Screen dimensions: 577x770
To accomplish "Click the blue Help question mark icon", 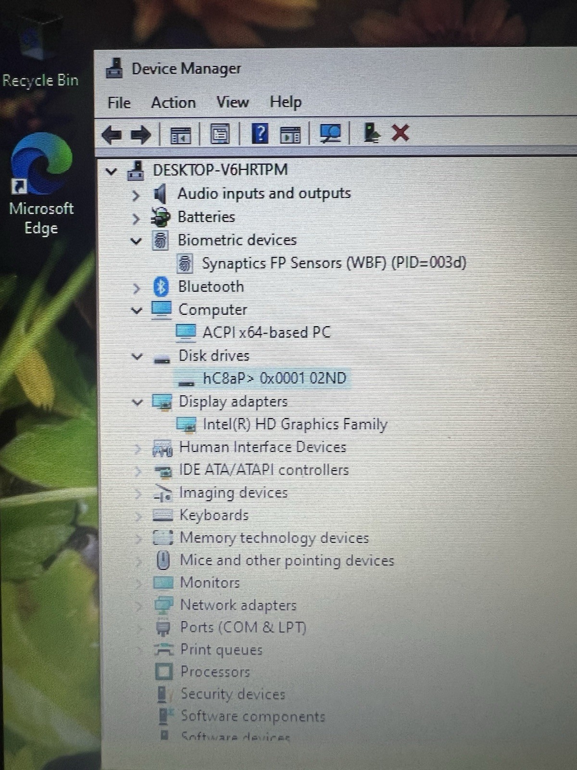I will coord(260,133).
